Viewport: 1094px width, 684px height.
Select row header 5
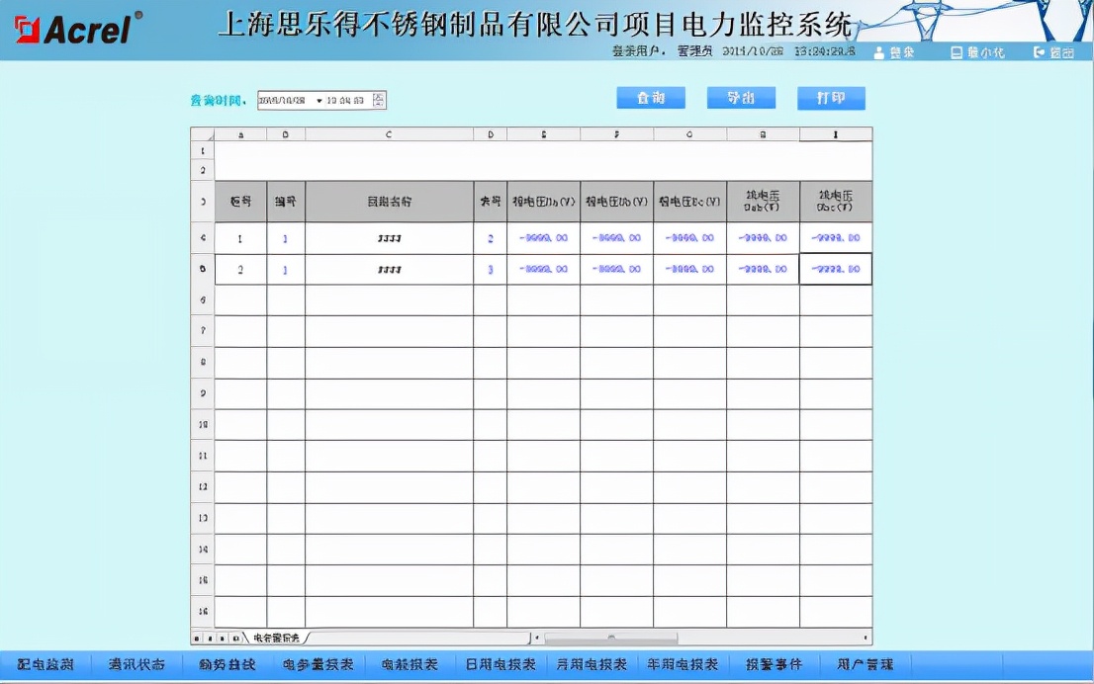click(203, 269)
